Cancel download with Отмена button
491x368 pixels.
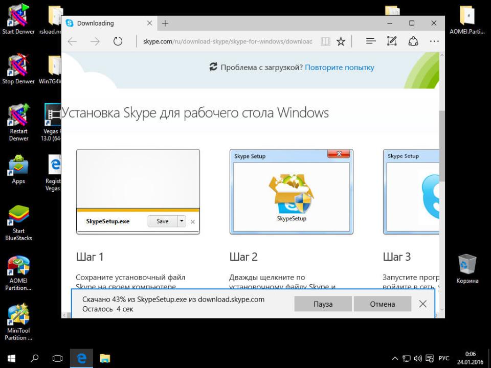point(383,304)
